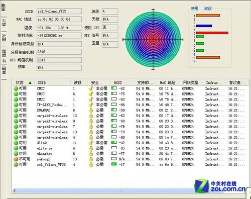Click the 使用 GPS field showing 否
This screenshot has height=199, width=251.
pos(110,28)
